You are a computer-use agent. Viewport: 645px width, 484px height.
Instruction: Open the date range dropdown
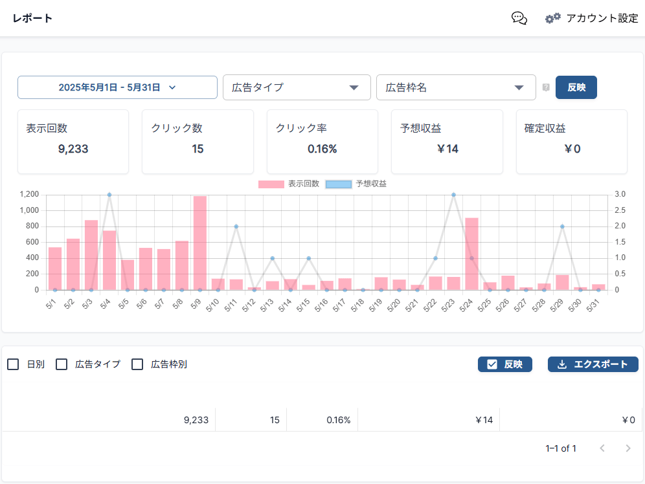[x=117, y=87]
